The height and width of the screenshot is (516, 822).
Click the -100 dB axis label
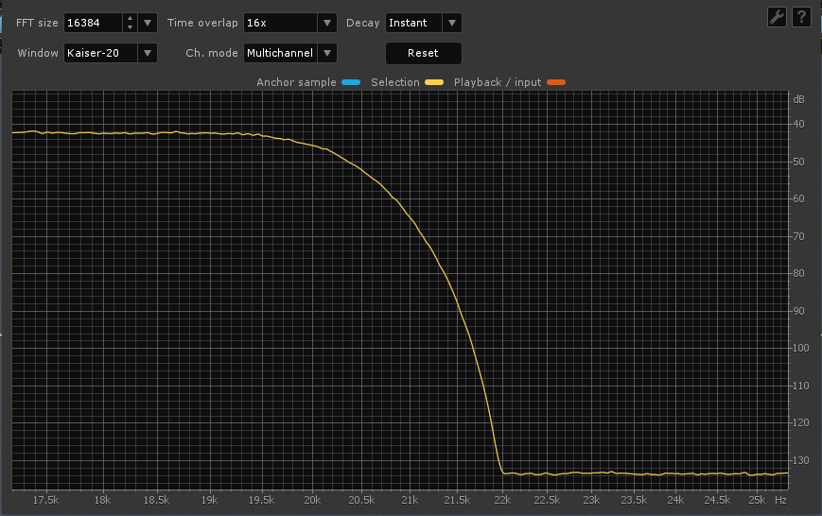[798, 349]
